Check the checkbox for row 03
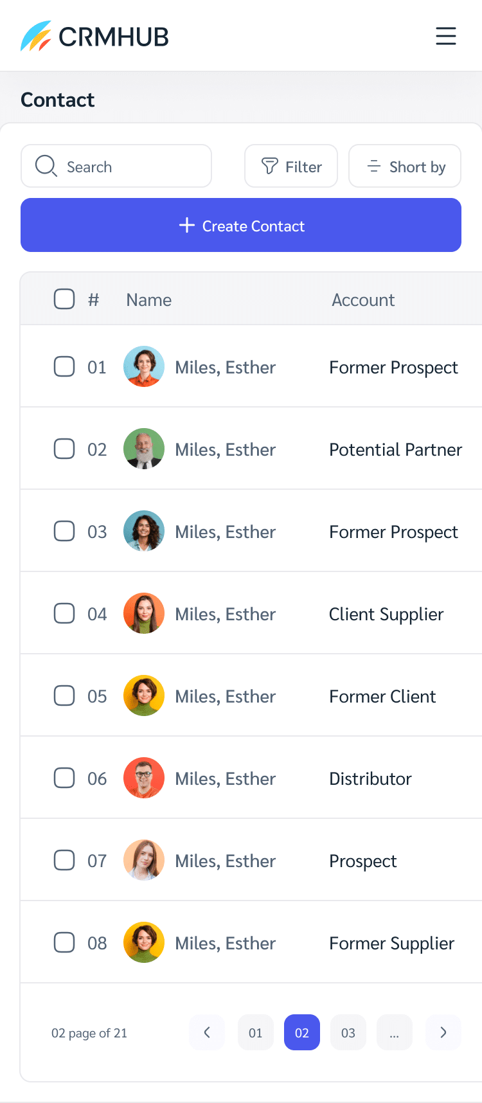This screenshot has height=1103, width=482. pos(64,531)
